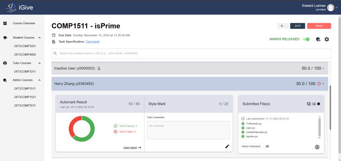Select the Harry Zhang (z5363493) header
Viewport: 341px width, 161px height.
190,84
